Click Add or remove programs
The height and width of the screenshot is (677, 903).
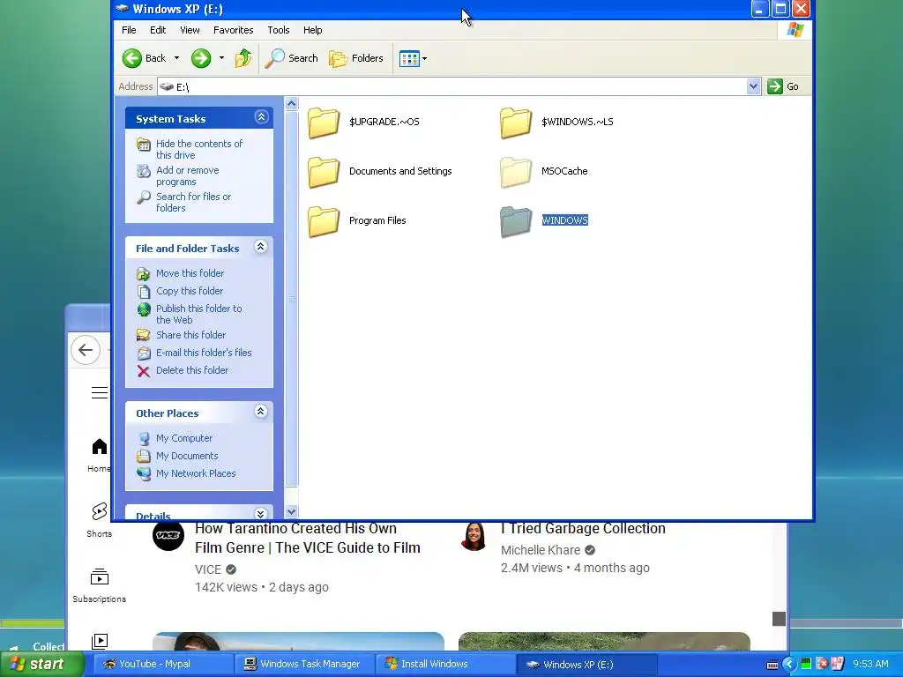188,175
